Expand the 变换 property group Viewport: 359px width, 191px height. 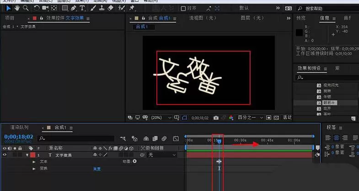[x=34, y=169]
